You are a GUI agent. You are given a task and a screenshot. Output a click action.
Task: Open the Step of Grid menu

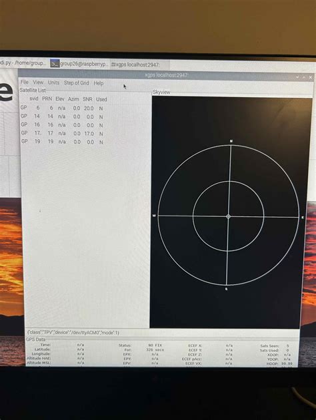click(76, 83)
